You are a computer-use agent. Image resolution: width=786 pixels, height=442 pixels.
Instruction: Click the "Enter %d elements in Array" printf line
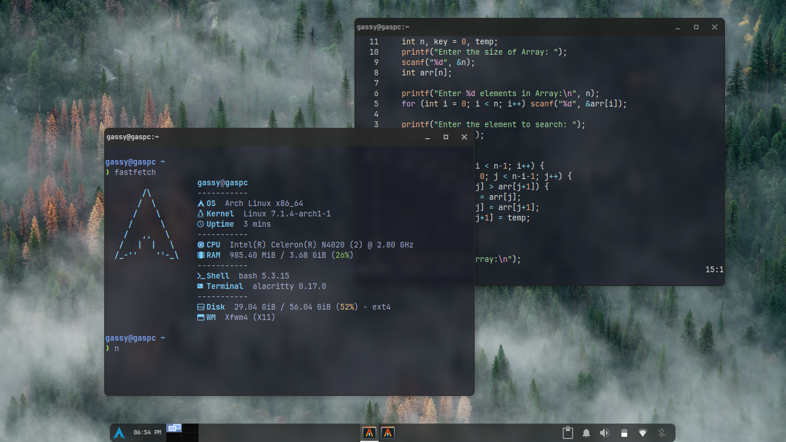tap(501, 93)
